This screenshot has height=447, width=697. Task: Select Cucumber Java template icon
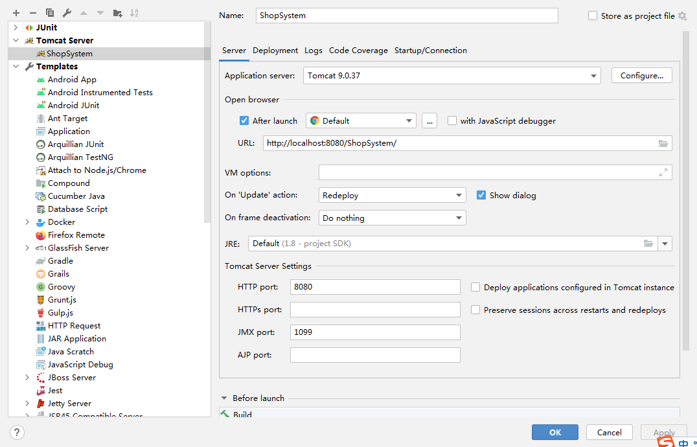pos(41,196)
